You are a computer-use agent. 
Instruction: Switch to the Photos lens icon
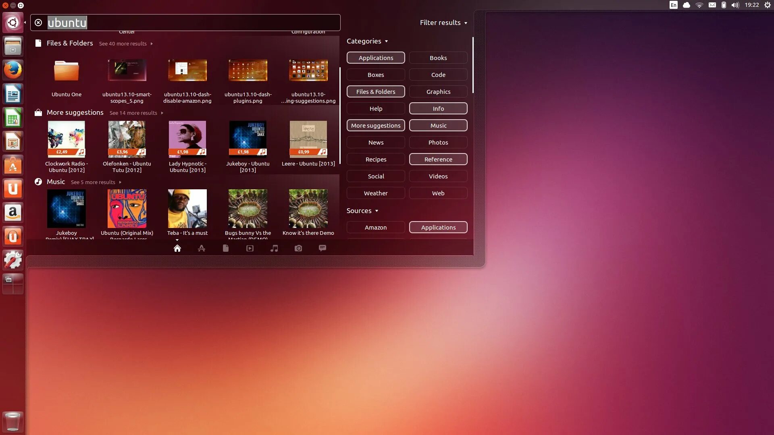click(298, 249)
